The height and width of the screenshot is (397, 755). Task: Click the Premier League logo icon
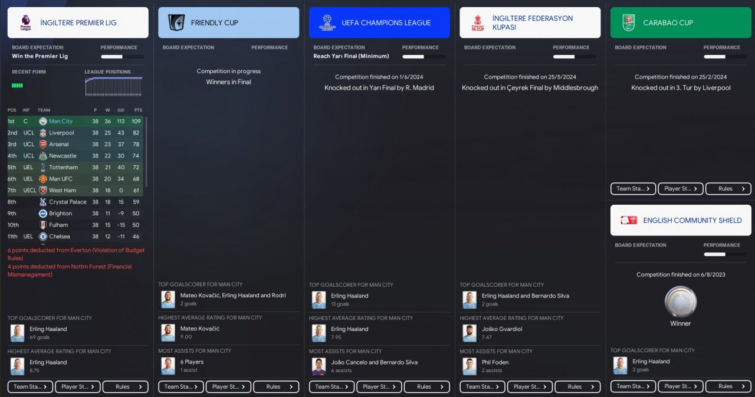(x=25, y=22)
